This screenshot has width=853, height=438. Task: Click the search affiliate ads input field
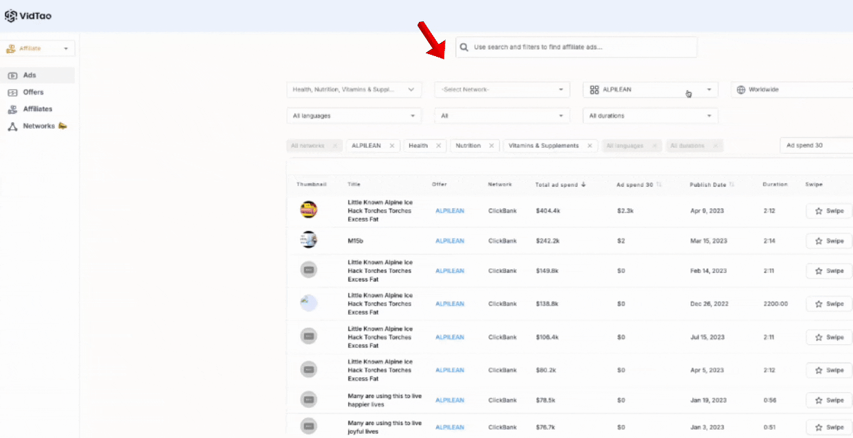[x=583, y=47]
